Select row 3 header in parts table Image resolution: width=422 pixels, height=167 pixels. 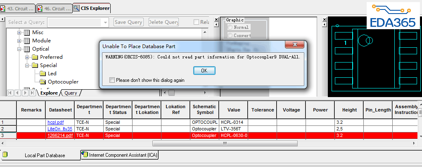[8, 136]
